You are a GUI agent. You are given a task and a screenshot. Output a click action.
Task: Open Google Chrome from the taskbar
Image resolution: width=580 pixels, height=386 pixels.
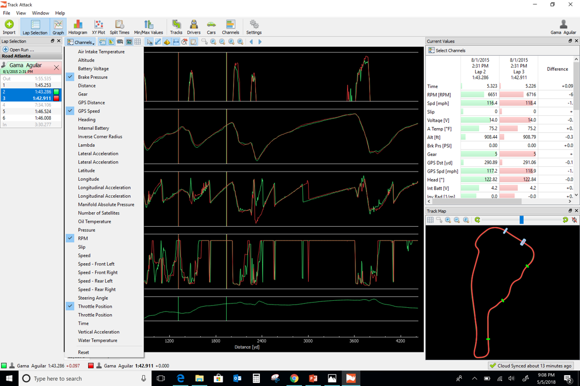[x=294, y=378]
